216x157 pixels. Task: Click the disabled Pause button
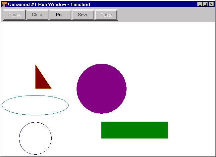pyautogui.click(x=15, y=15)
